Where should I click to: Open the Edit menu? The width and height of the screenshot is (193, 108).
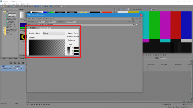click(5, 4)
